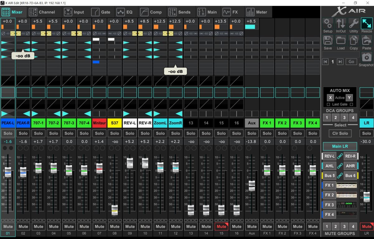
Task: Toggle phase invert icon on channel Minitaur
Action: [95, 33]
